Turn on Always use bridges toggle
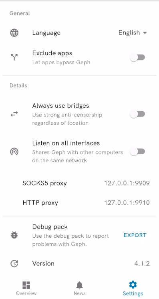This screenshot has height=299, width=159. [137, 114]
